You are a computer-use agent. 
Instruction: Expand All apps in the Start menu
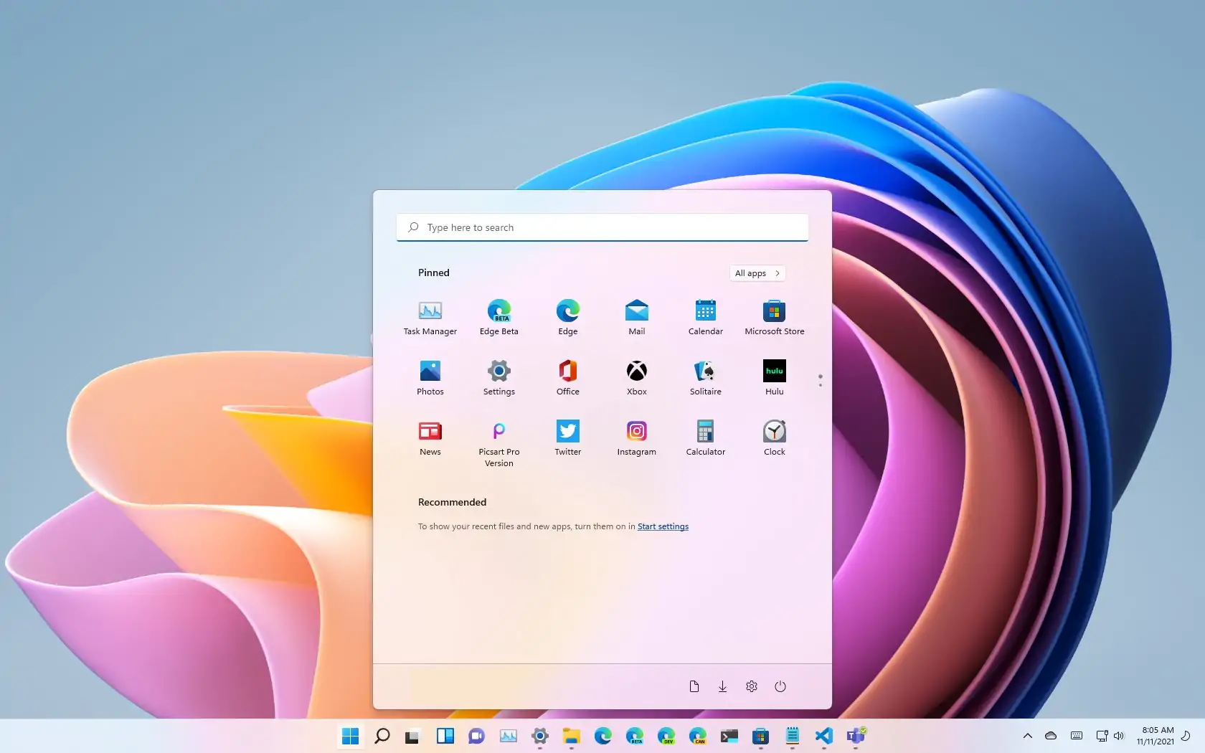[757, 273]
